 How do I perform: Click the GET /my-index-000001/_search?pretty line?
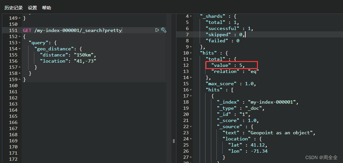tap(72, 30)
